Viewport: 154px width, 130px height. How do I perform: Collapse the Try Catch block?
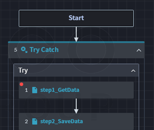point(139,50)
